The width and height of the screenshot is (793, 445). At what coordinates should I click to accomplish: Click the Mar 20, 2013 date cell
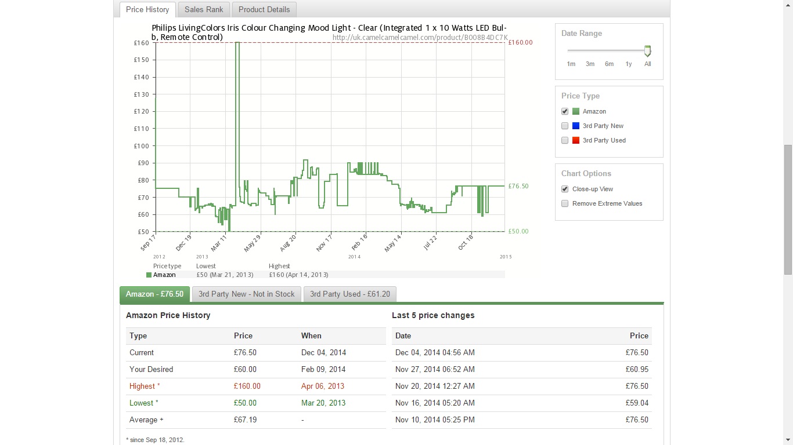(323, 403)
